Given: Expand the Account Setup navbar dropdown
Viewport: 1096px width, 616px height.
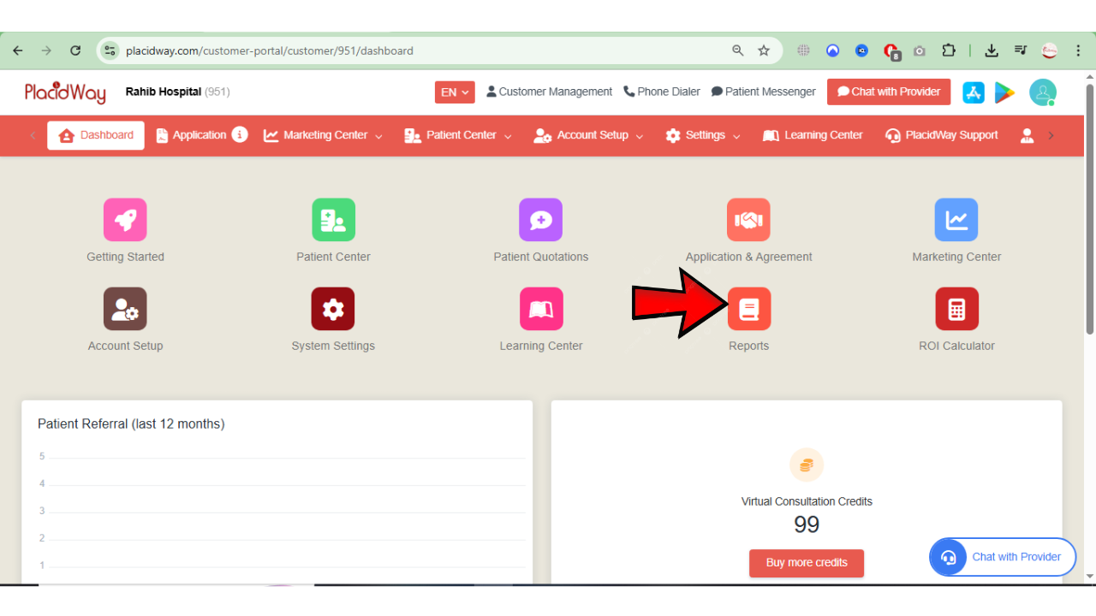Looking at the screenshot, I should coord(589,135).
